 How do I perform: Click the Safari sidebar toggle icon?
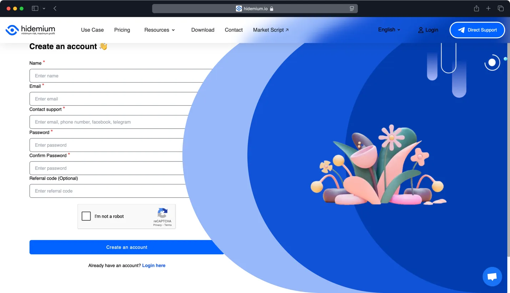[35, 9]
